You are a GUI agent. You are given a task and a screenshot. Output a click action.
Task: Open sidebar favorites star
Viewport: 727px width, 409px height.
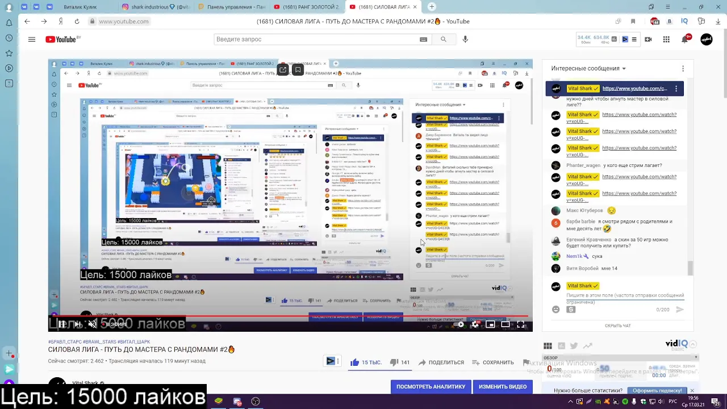(x=9, y=53)
